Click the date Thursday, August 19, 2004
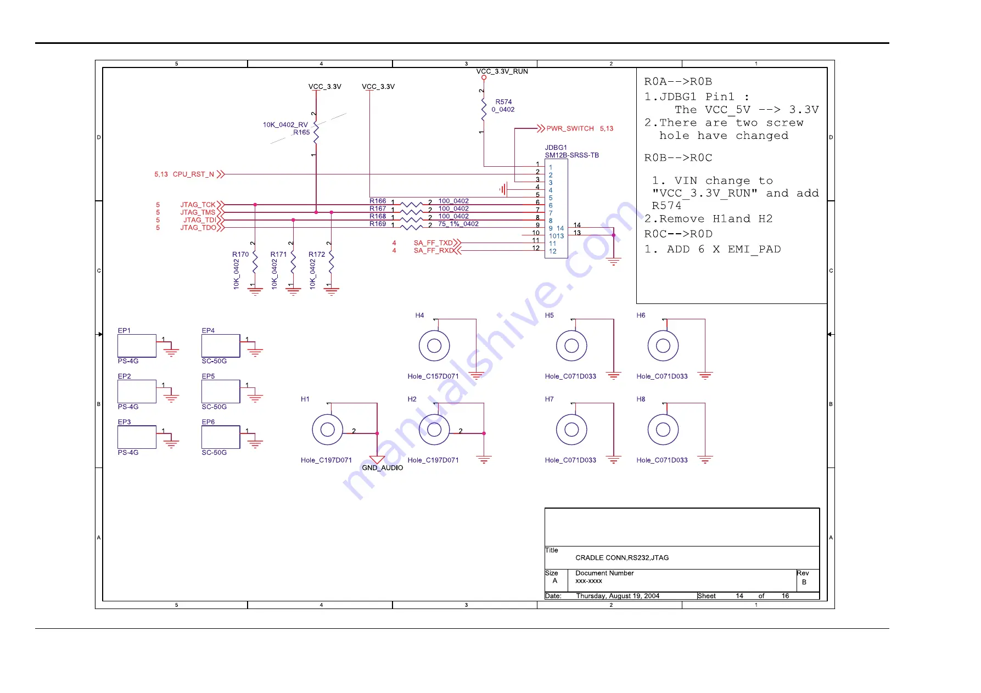 [x=618, y=596]
